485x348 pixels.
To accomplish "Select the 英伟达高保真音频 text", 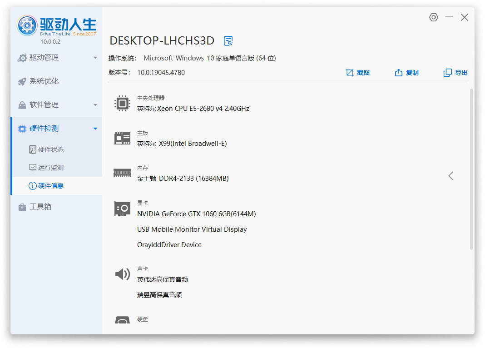I will [163, 279].
